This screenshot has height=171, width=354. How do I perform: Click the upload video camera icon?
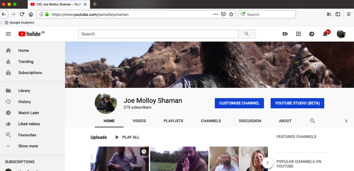(285, 34)
